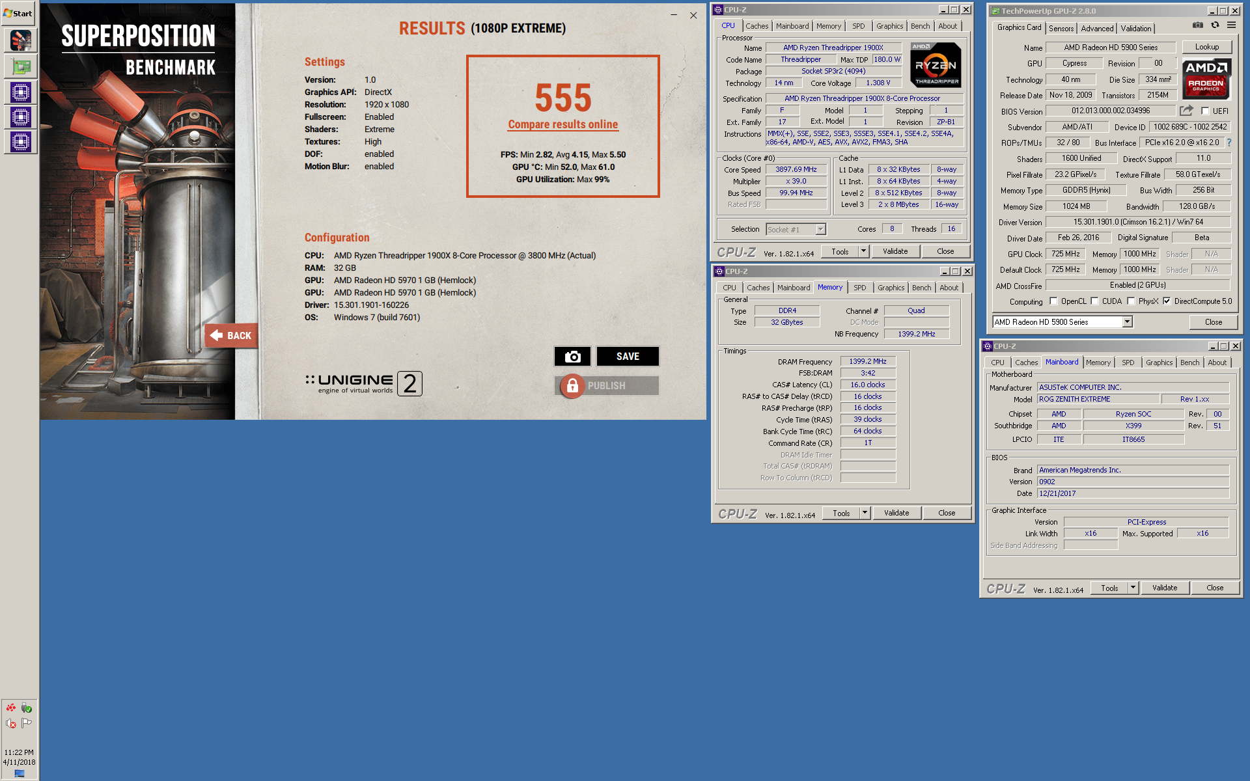Close the Superposition results window with X

tap(693, 15)
